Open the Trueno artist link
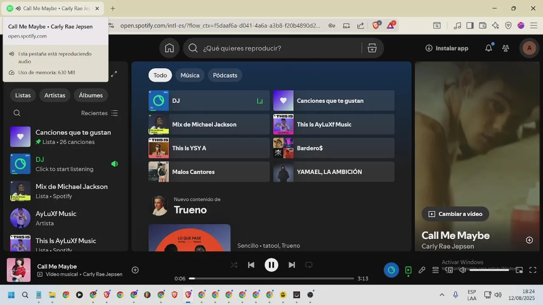Screen dimensions: 543x305 [190, 210]
